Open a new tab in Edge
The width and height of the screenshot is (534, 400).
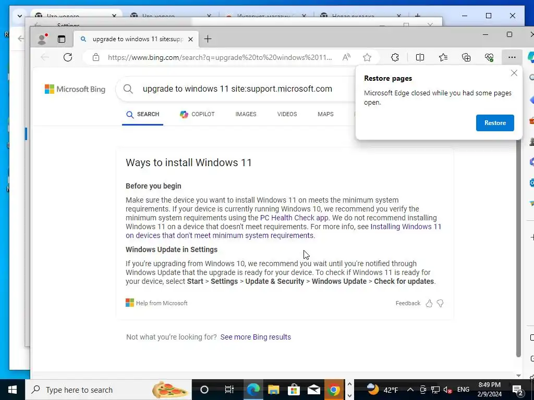208,39
